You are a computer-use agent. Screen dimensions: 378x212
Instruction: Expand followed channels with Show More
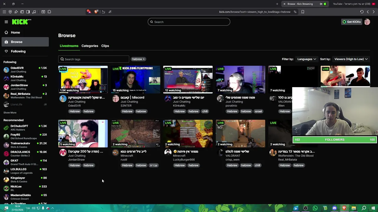(x=10, y=112)
